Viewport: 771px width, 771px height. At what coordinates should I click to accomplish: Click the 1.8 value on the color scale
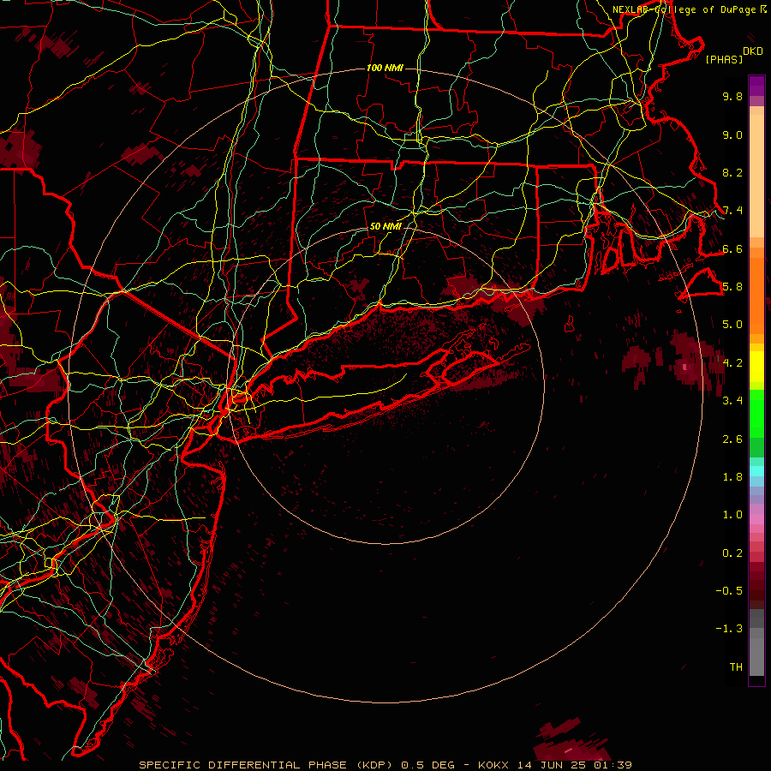tap(732, 477)
